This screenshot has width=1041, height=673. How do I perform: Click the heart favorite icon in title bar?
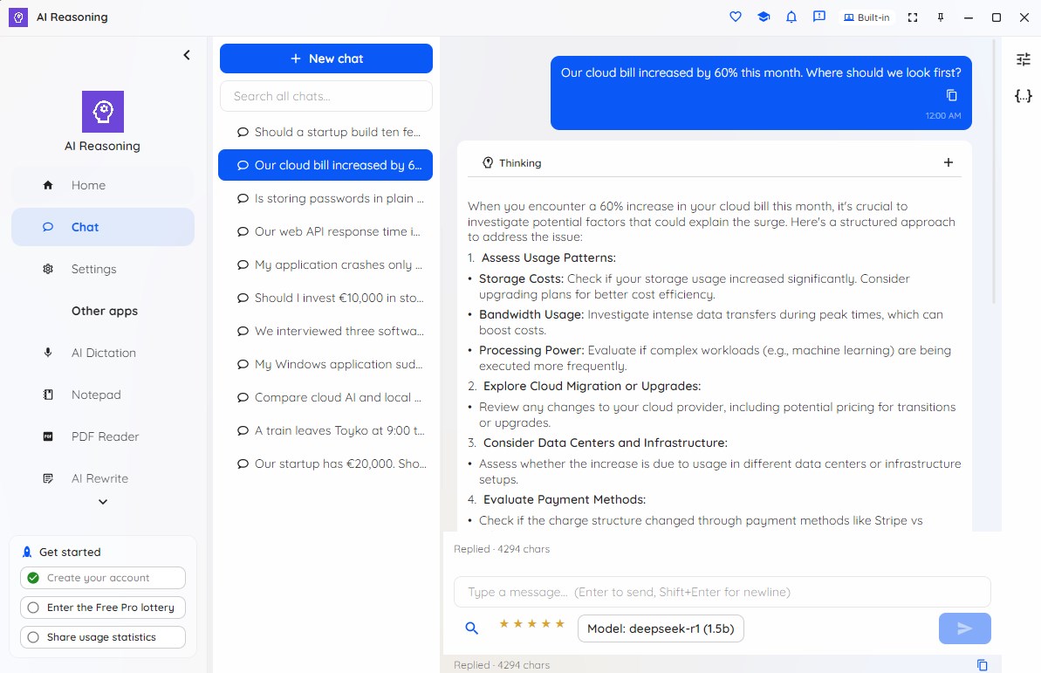point(735,17)
